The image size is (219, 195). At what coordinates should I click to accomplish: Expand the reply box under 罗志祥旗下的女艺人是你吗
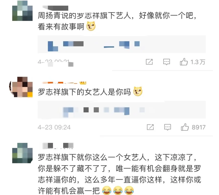(122, 110)
